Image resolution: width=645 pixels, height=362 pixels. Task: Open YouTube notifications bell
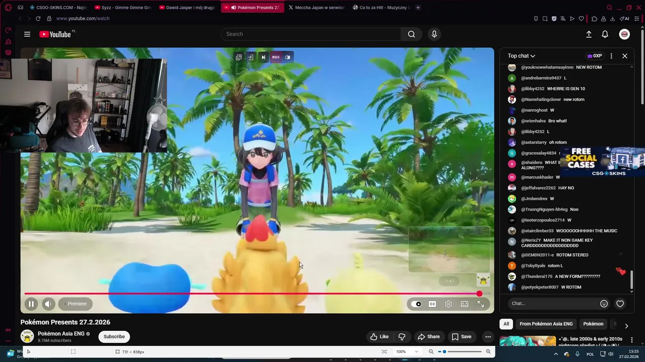tap(605, 34)
